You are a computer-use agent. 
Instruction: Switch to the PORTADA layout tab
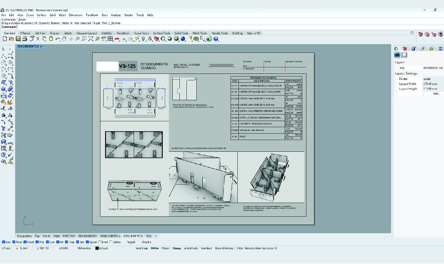[69, 236]
